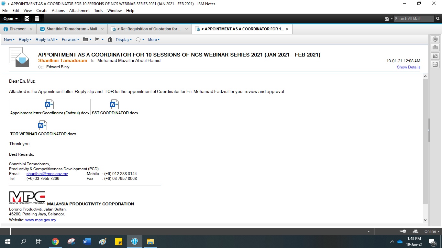The width and height of the screenshot is (442, 248).
Task: Click the magnifier search icon
Action: (x=438, y=19)
